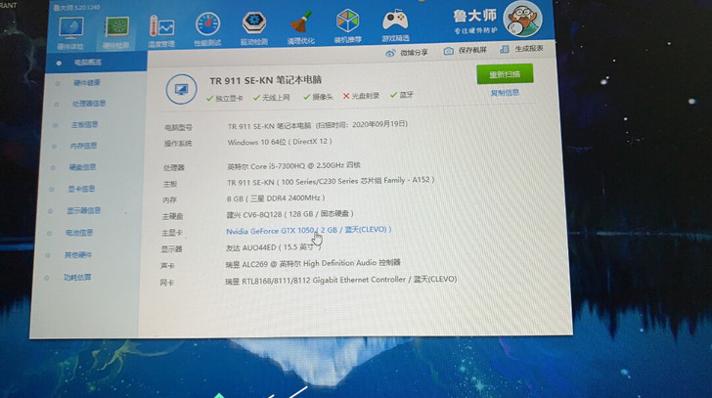Click 生成报表 text
Screen dimensions: 712x398
click(x=529, y=48)
